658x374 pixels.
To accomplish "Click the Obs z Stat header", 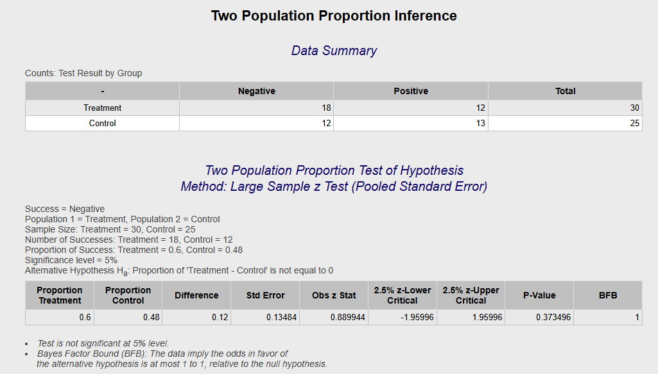I will click(x=334, y=295).
